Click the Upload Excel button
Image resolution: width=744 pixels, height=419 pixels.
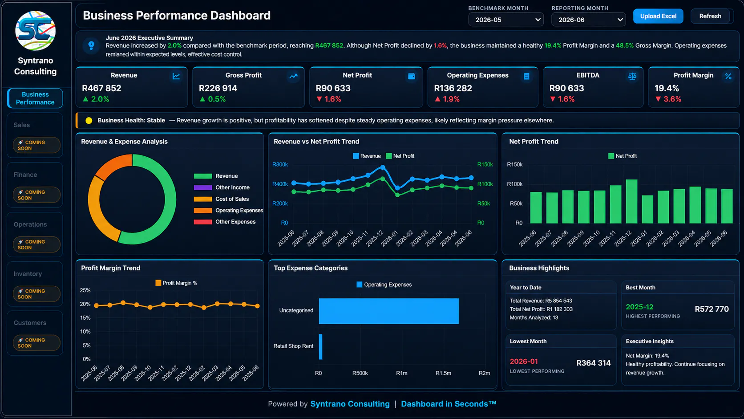point(658,16)
